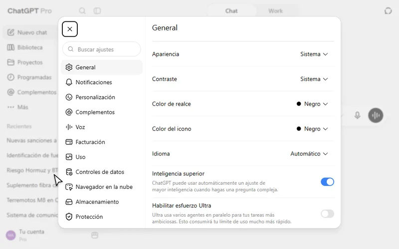The width and height of the screenshot is (399, 249).
Task: Open the Apariencia Sistema dropdown
Action: tap(314, 54)
